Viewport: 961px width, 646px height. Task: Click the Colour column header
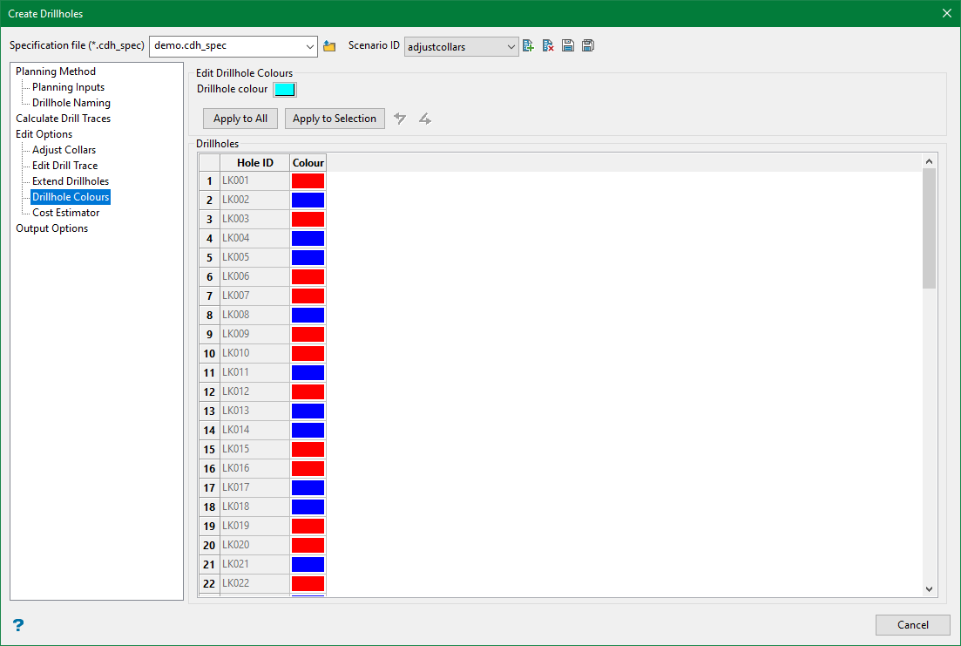point(308,162)
